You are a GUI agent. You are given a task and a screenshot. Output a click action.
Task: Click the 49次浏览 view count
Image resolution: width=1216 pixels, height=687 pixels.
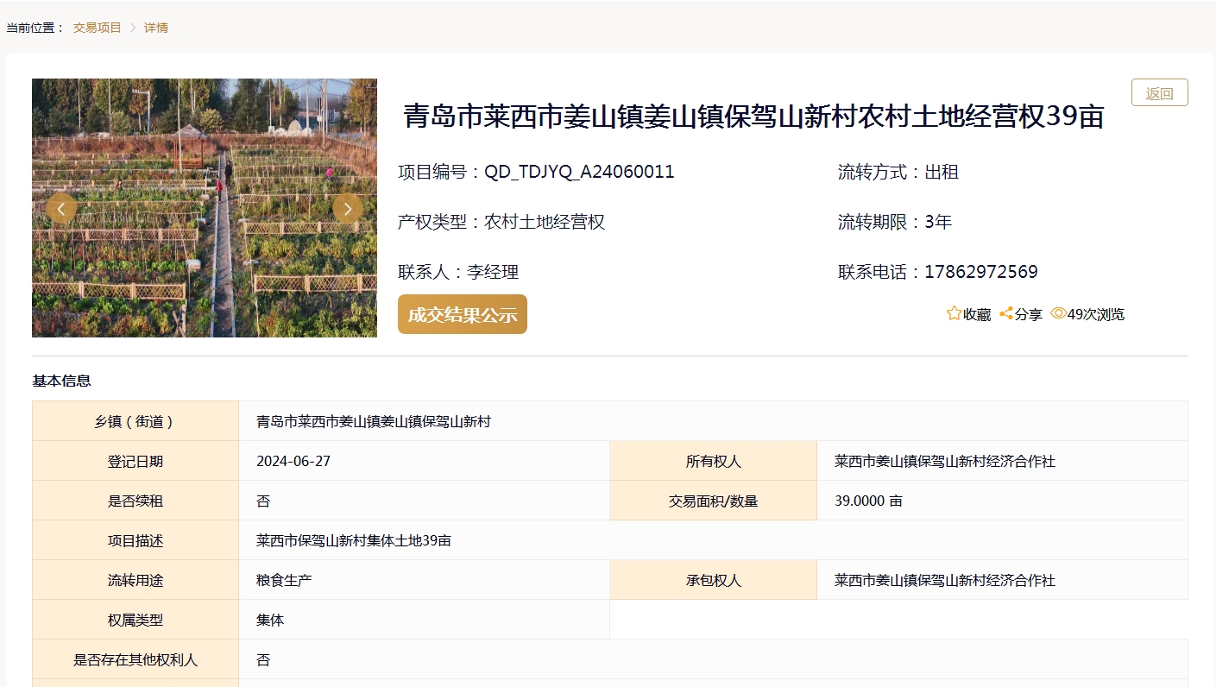coord(1096,314)
